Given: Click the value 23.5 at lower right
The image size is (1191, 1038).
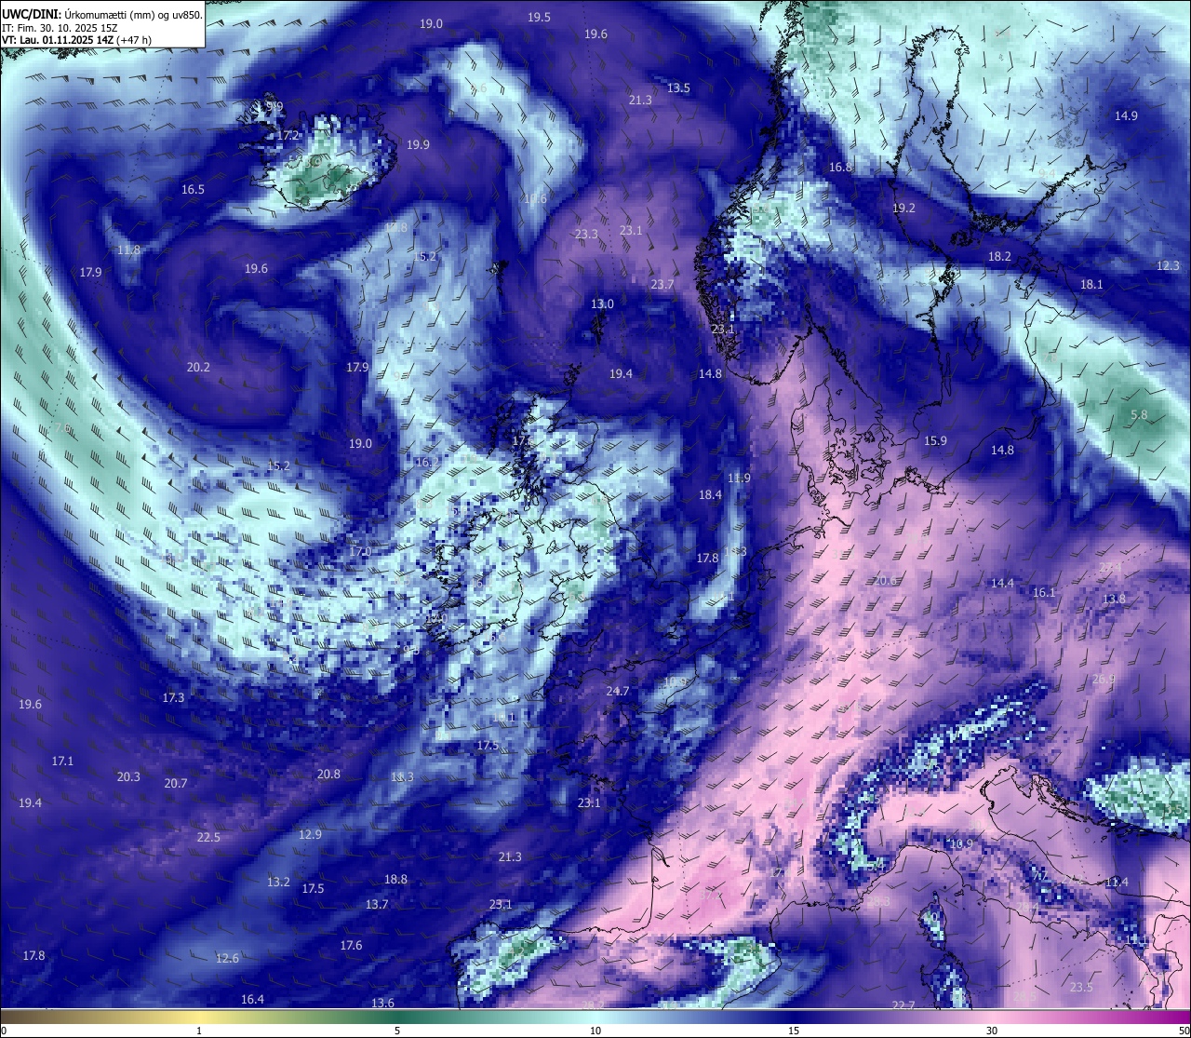Looking at the screenshot, I should [x=1081, y=987].
